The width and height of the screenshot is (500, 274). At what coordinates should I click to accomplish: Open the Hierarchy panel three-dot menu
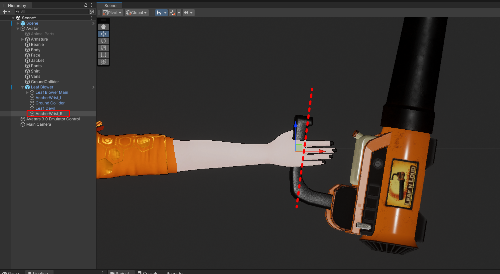[91, 5]
